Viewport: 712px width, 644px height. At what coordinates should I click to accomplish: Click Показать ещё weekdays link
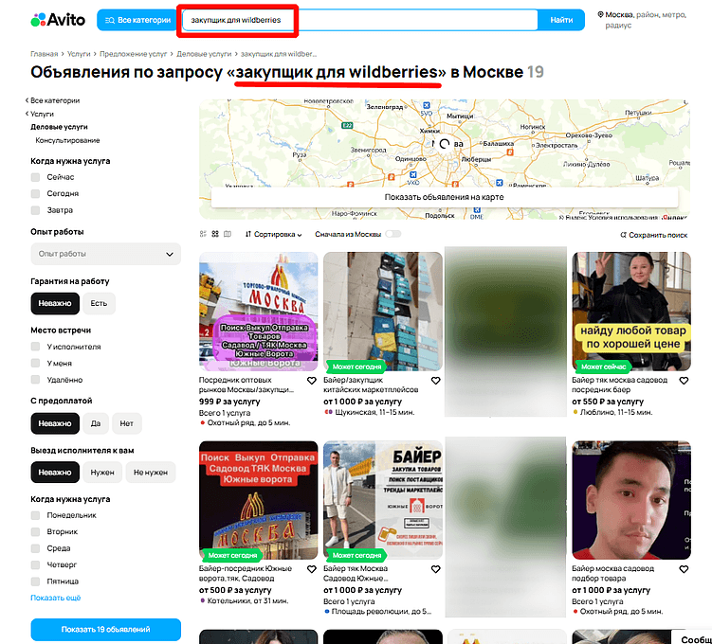(x=55, y=598)
